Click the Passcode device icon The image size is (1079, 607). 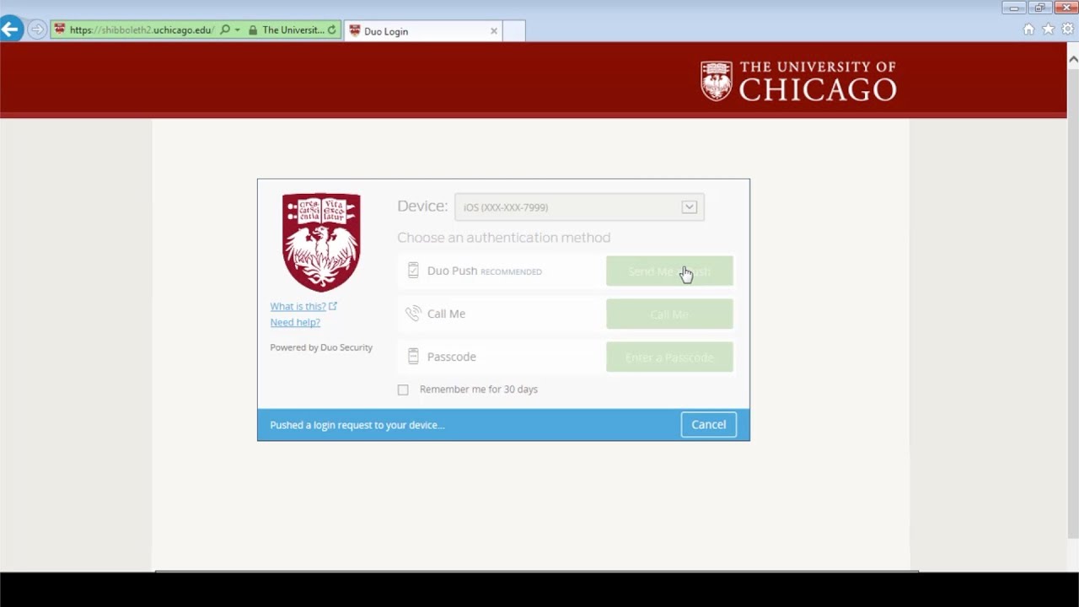413,357
